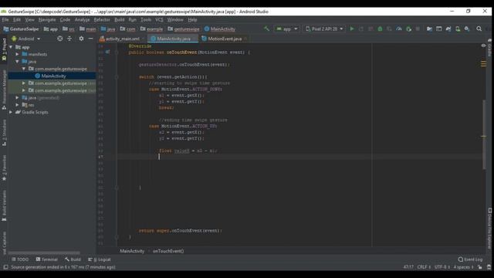Open the Favorites side tab

point(4,168)
